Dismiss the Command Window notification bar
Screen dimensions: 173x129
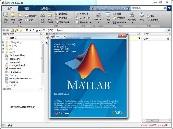[x=139, y=38]
